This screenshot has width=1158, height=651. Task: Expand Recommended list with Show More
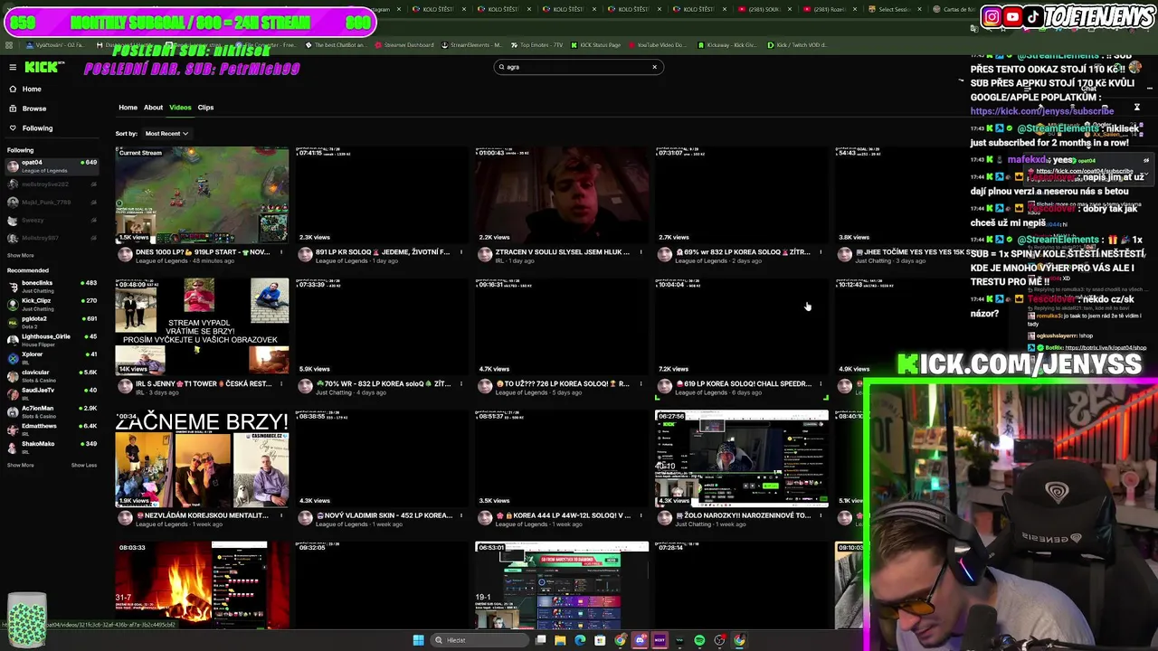[21, 466]
